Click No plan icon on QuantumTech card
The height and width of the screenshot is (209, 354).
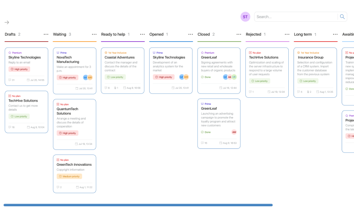[x=58, y=104]
